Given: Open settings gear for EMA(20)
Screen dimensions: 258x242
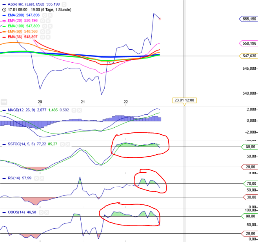Looking at the screenshot, I should click(42, 21).
